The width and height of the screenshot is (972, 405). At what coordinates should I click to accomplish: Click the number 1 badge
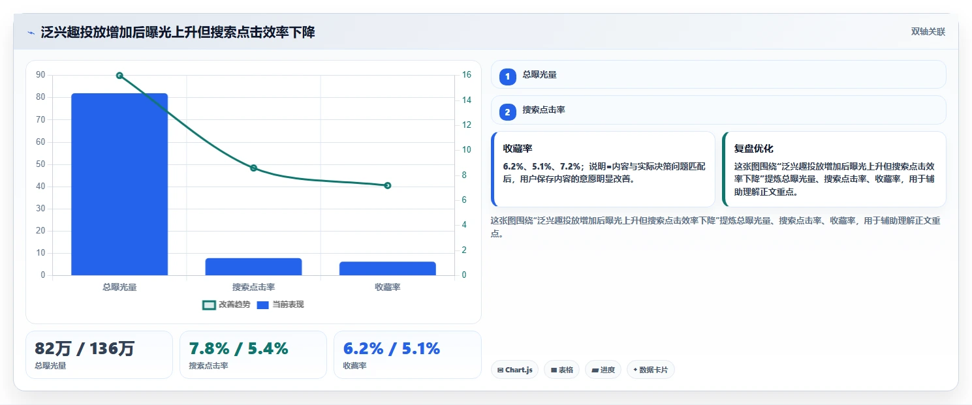click(x=508, y=77)
